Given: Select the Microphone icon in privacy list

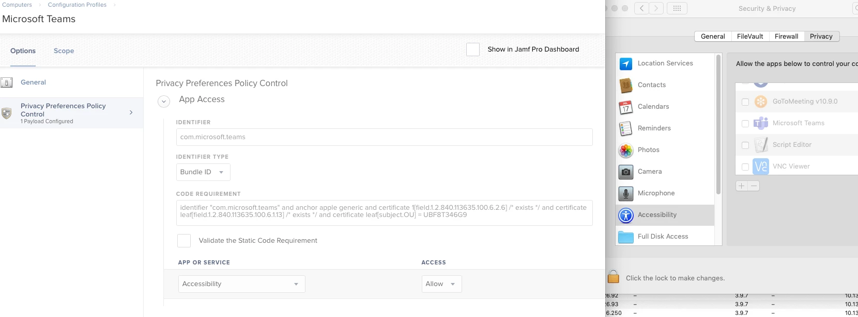Looking at the screenshot, I should [626, 193].
